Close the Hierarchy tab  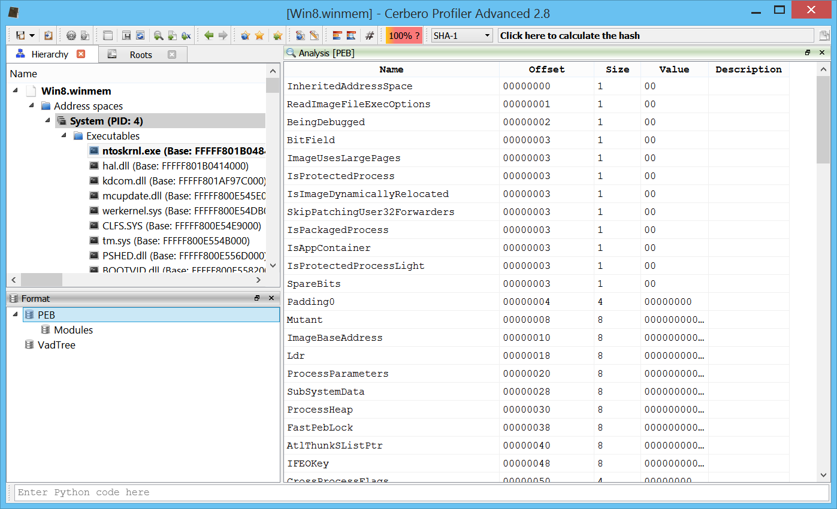tap(81, 54)
